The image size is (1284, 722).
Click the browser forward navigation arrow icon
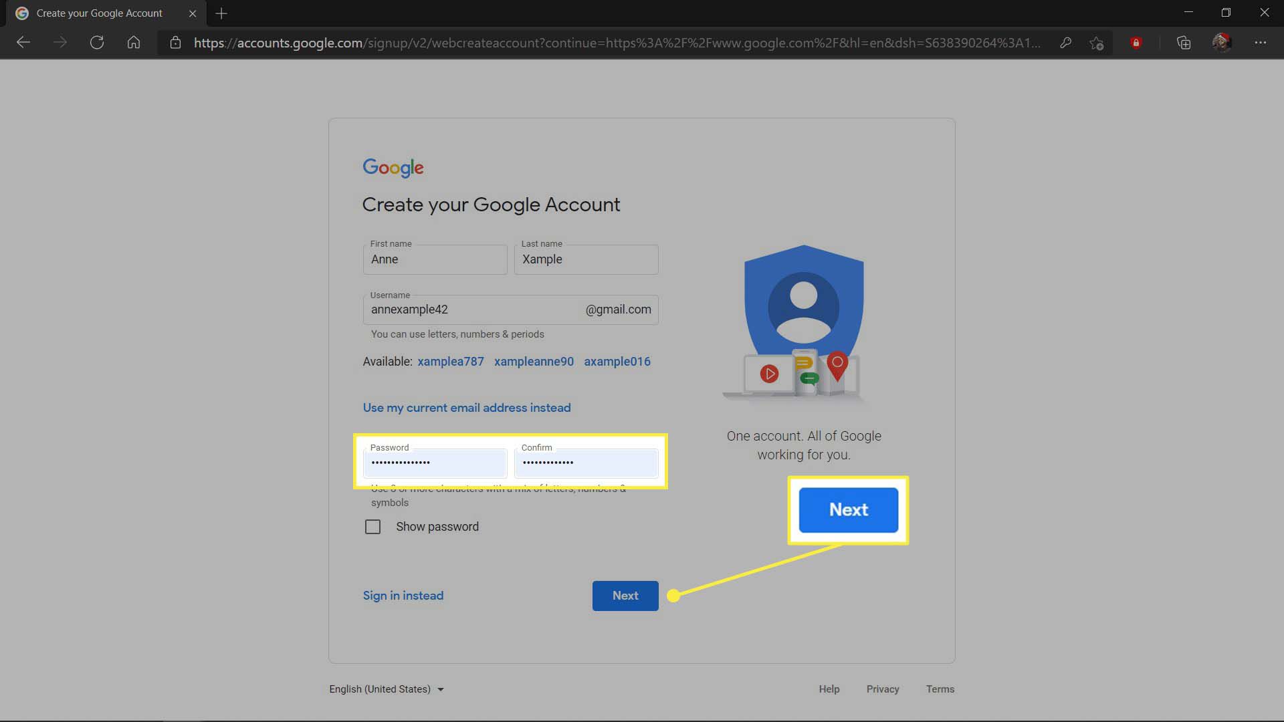59,41
